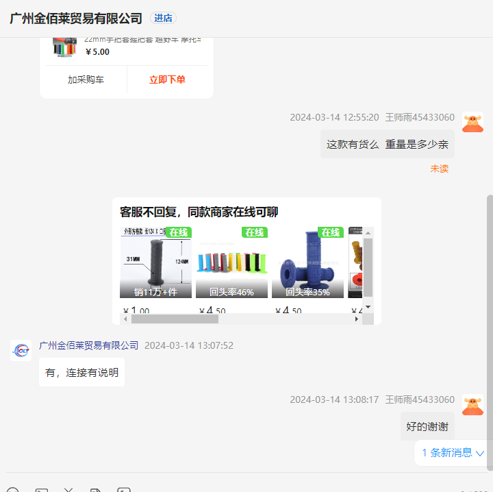This screenshot has height=492, width=493.
Task: Select the ¥4.50 price under the 回头率46% product
Action: click(x=212, y=310)
